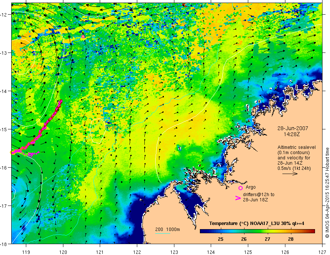Click the dark blue end of color bar
Viewport: 330px width, 255px height.
coord(203,231)
